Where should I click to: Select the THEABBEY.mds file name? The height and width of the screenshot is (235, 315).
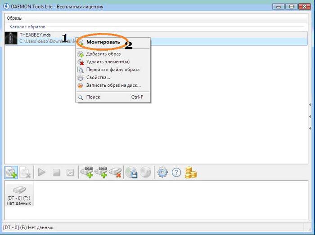pos(35,35)
